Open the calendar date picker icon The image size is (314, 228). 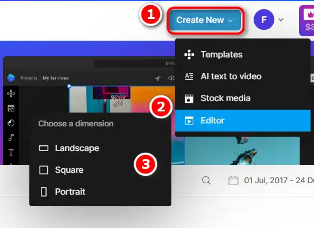(x=233, y=180)
